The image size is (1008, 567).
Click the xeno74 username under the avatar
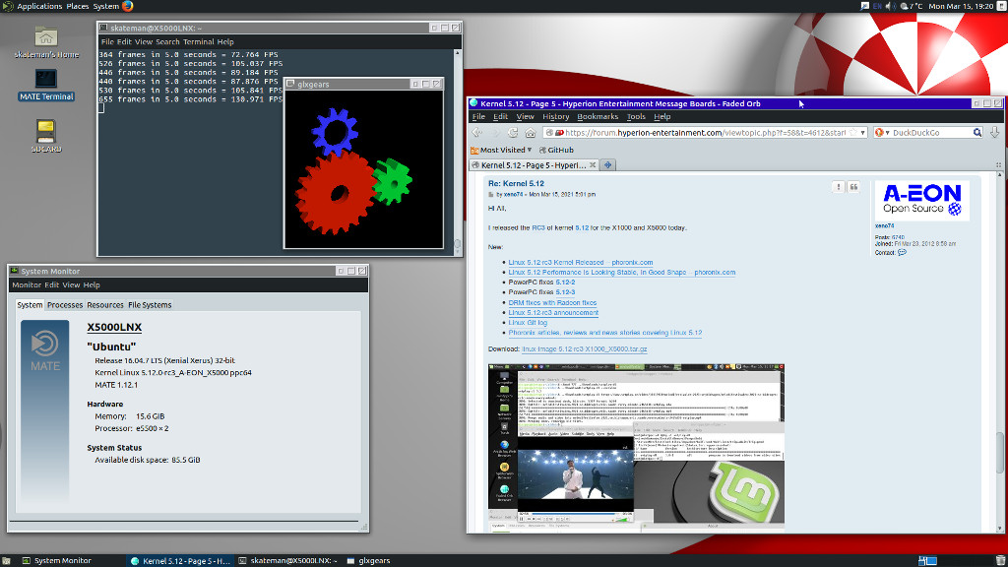[x=884, y=226]
